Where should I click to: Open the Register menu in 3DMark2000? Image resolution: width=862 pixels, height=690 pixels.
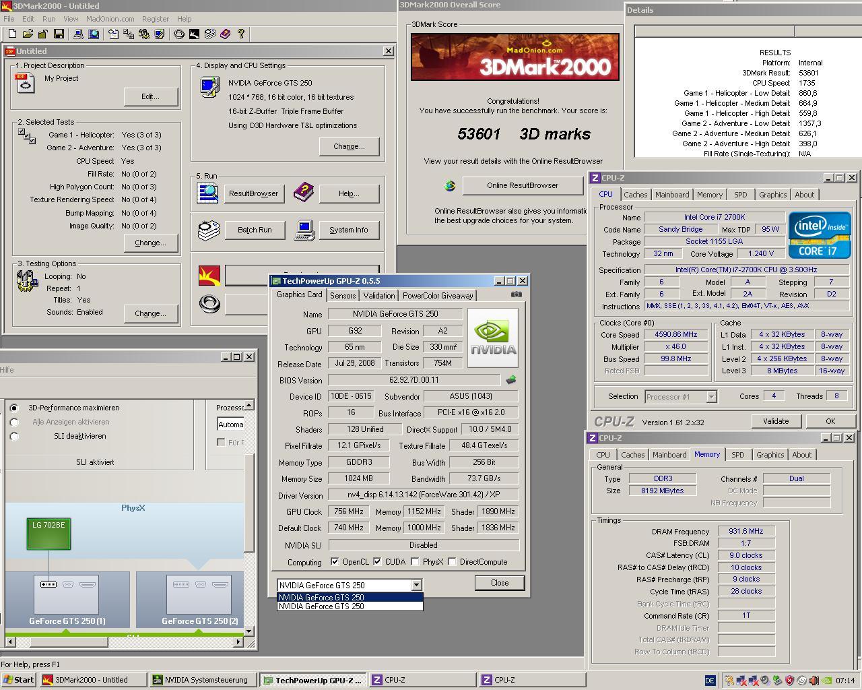point(156,19)
